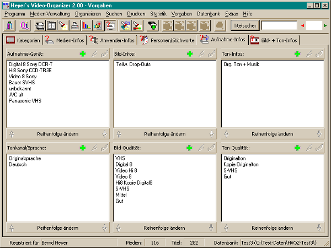Select 'Hi8 Kopie Digital8' in Bild-Qualität list

[x=134, y=182]
